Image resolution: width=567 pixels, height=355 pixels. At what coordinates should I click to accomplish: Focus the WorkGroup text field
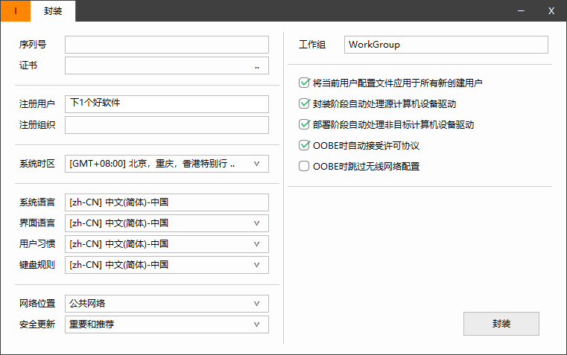tap(446, 45)
